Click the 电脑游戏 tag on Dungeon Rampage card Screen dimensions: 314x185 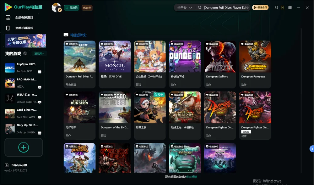click(247, 44)
